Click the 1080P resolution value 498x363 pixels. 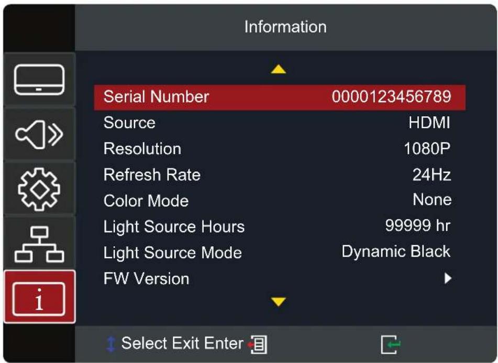427,149
